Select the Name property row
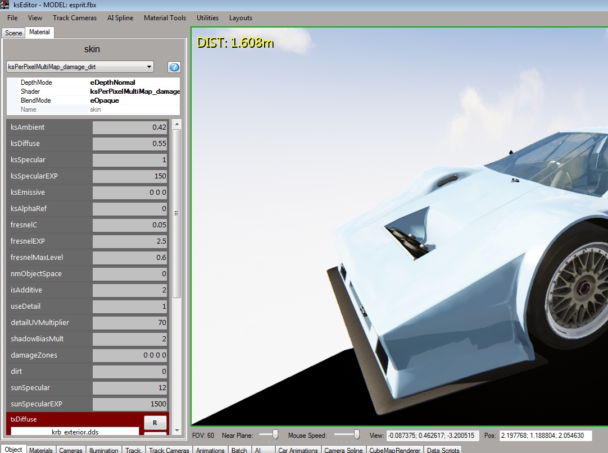 click(x=93, y=109)
